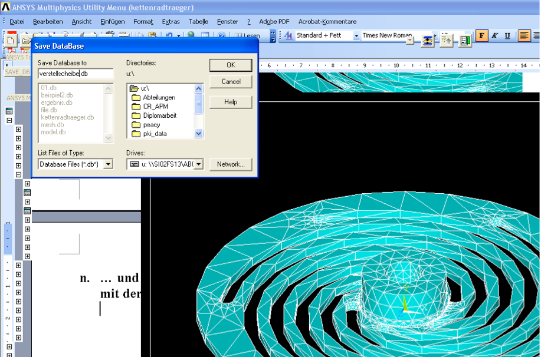Click the globe hyperlink icon
The image size is (541, 357).
191,35
